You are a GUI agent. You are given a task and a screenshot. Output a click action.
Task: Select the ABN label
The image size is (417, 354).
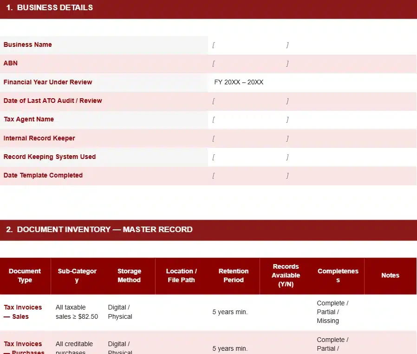point(11,63)
